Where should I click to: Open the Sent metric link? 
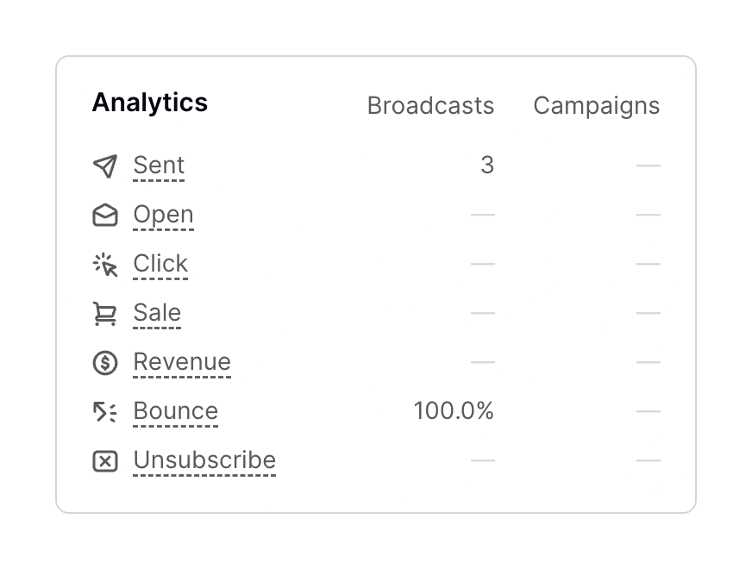click(159, 166)
